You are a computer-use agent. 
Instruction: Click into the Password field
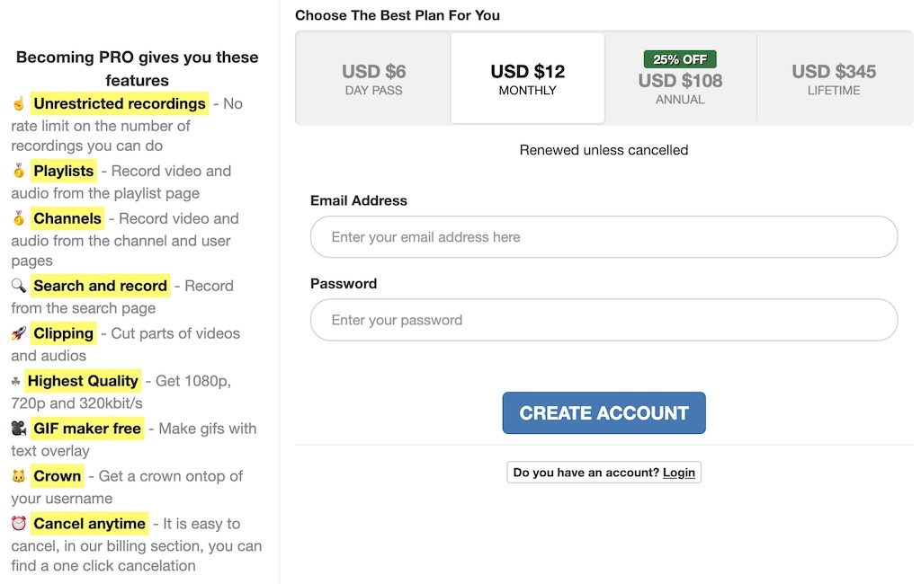tap(604, 320)
